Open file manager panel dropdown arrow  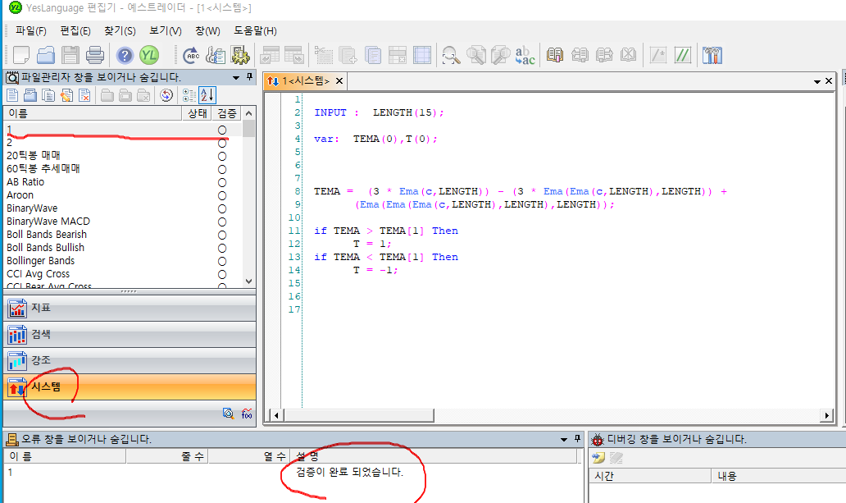[237, 77]
